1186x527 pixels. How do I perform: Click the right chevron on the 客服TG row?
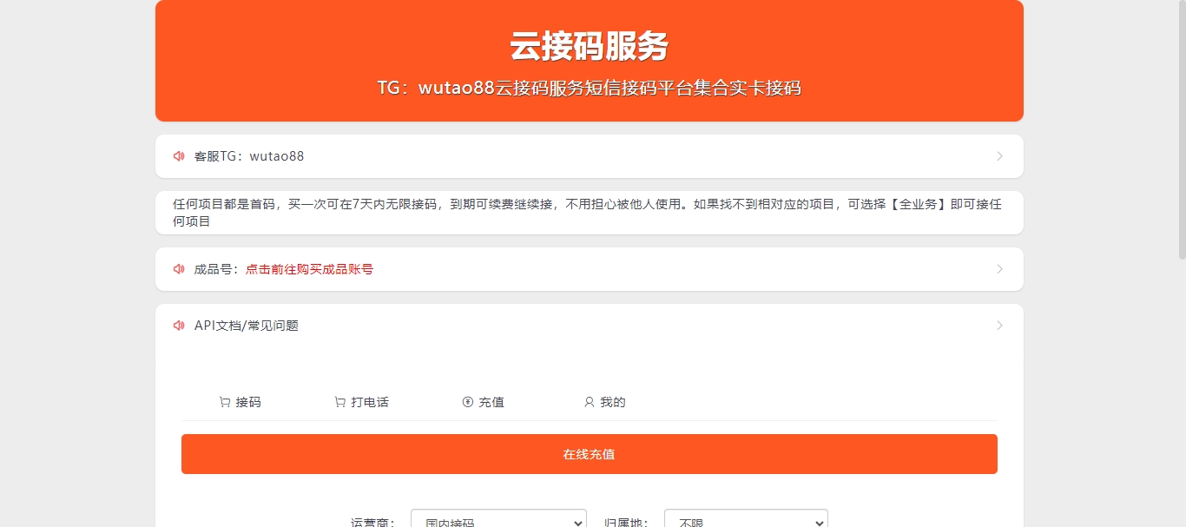[999, 156]
